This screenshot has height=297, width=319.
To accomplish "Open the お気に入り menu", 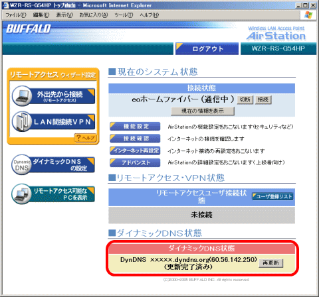I will click(94, 15).
